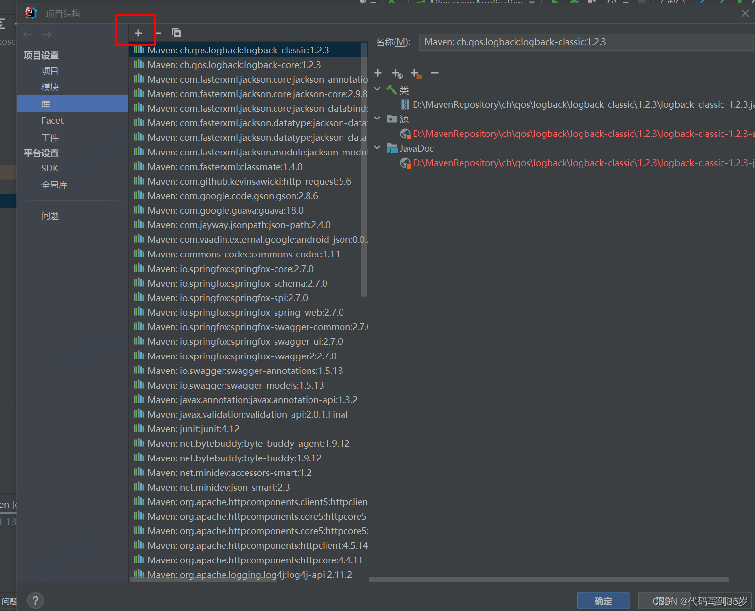
Task: Select Maven: net.minidev:json-smart:2.3
Action: 248,487
